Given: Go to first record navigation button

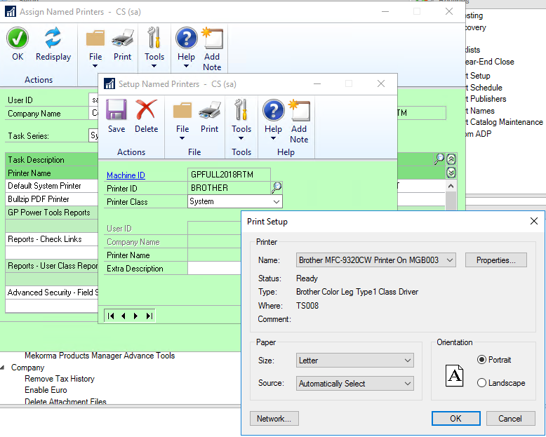Looking at the screenshot, I should click(111, 316).
